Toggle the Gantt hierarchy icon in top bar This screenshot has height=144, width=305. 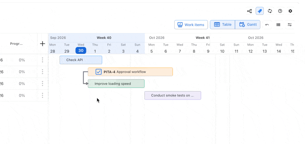tap(260, 11)
